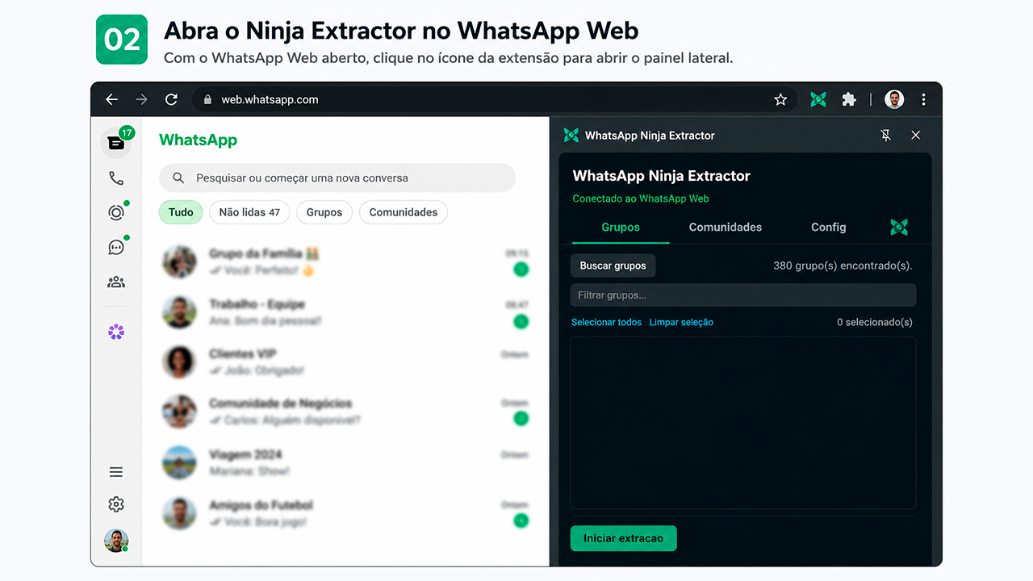Switch to the Config tab
The image size is (1033, 581).
click(x=828, y=228)
